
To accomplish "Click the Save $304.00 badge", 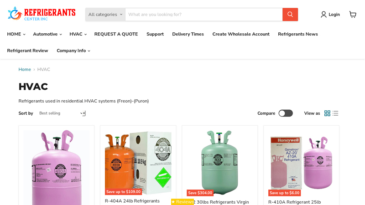I will point(200,193).
